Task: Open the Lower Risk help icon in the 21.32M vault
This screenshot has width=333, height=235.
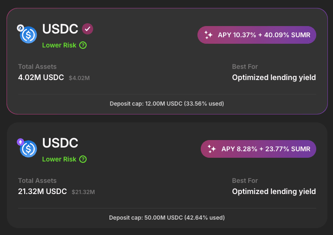Action: click(x=83, y=159)
